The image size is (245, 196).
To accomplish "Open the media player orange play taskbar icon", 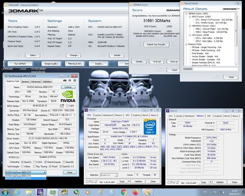I will coord(88,192).
